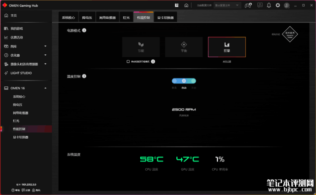
Task: Collapse the OMEN 16 sidebar section
Action: point(45,88)
